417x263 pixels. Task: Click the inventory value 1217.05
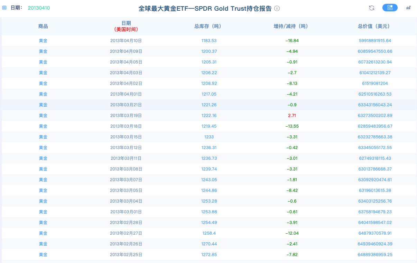coord(209,94)
